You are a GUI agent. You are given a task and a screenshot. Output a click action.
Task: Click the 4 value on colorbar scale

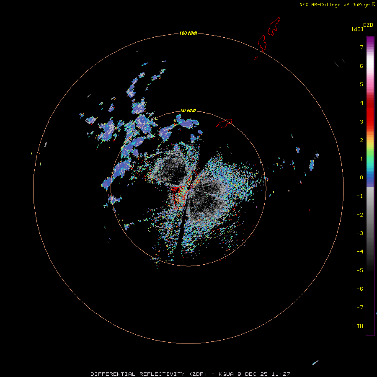click(x=362, y=103)
